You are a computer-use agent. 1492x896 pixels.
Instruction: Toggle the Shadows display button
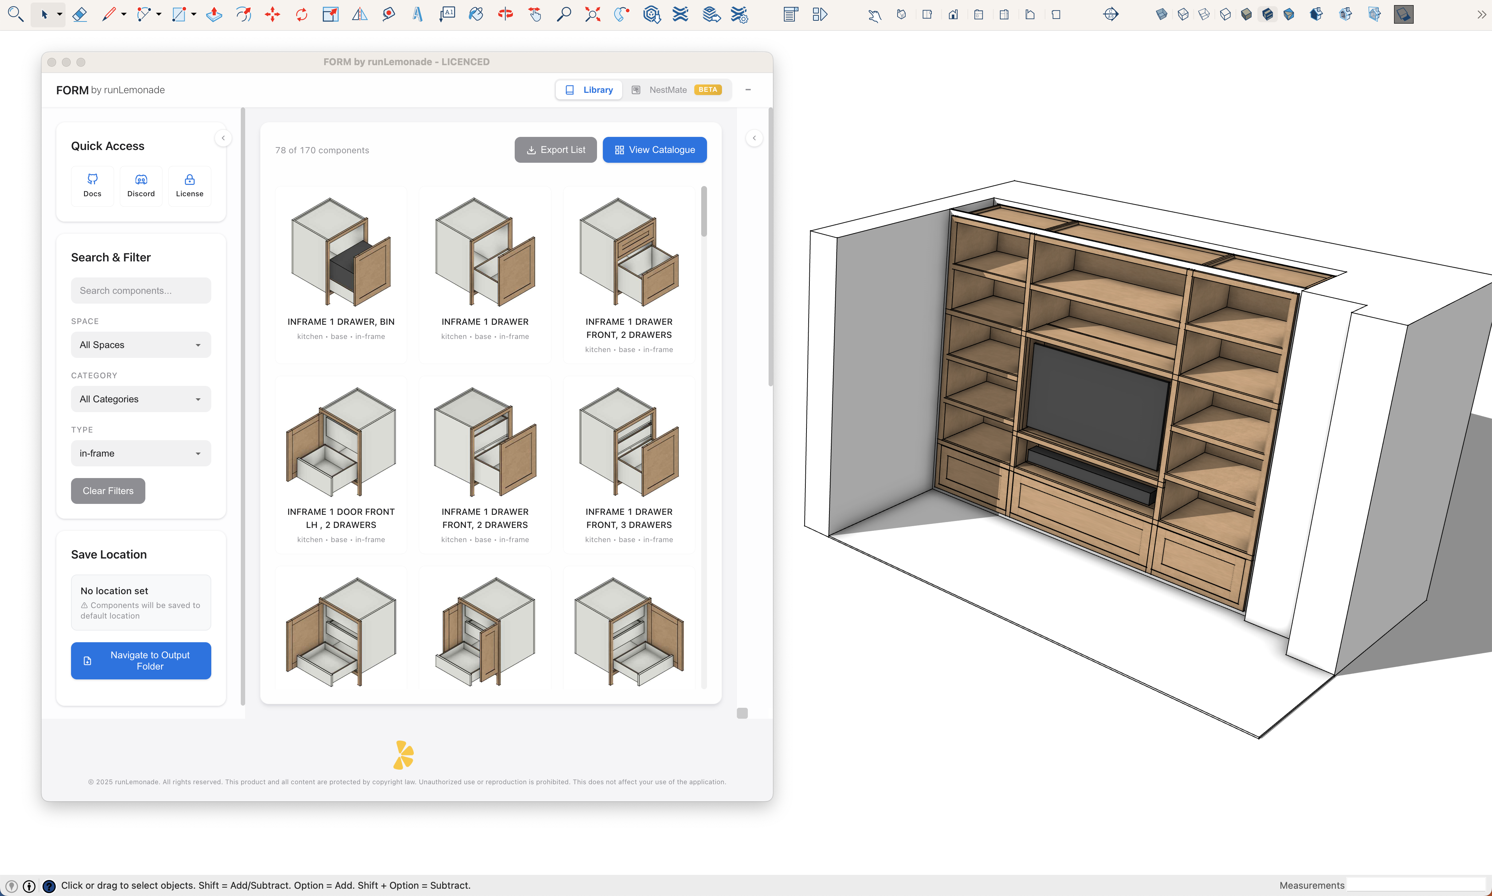click(1403, 15)
